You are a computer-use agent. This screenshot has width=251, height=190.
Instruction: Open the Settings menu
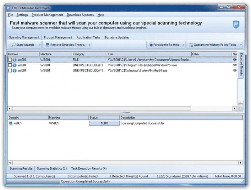click(22, 15)
